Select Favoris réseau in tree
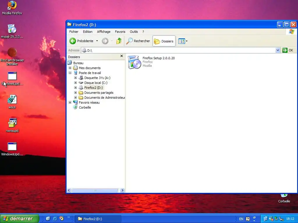The height and width of the screenshot is (223, 298). 89,102
